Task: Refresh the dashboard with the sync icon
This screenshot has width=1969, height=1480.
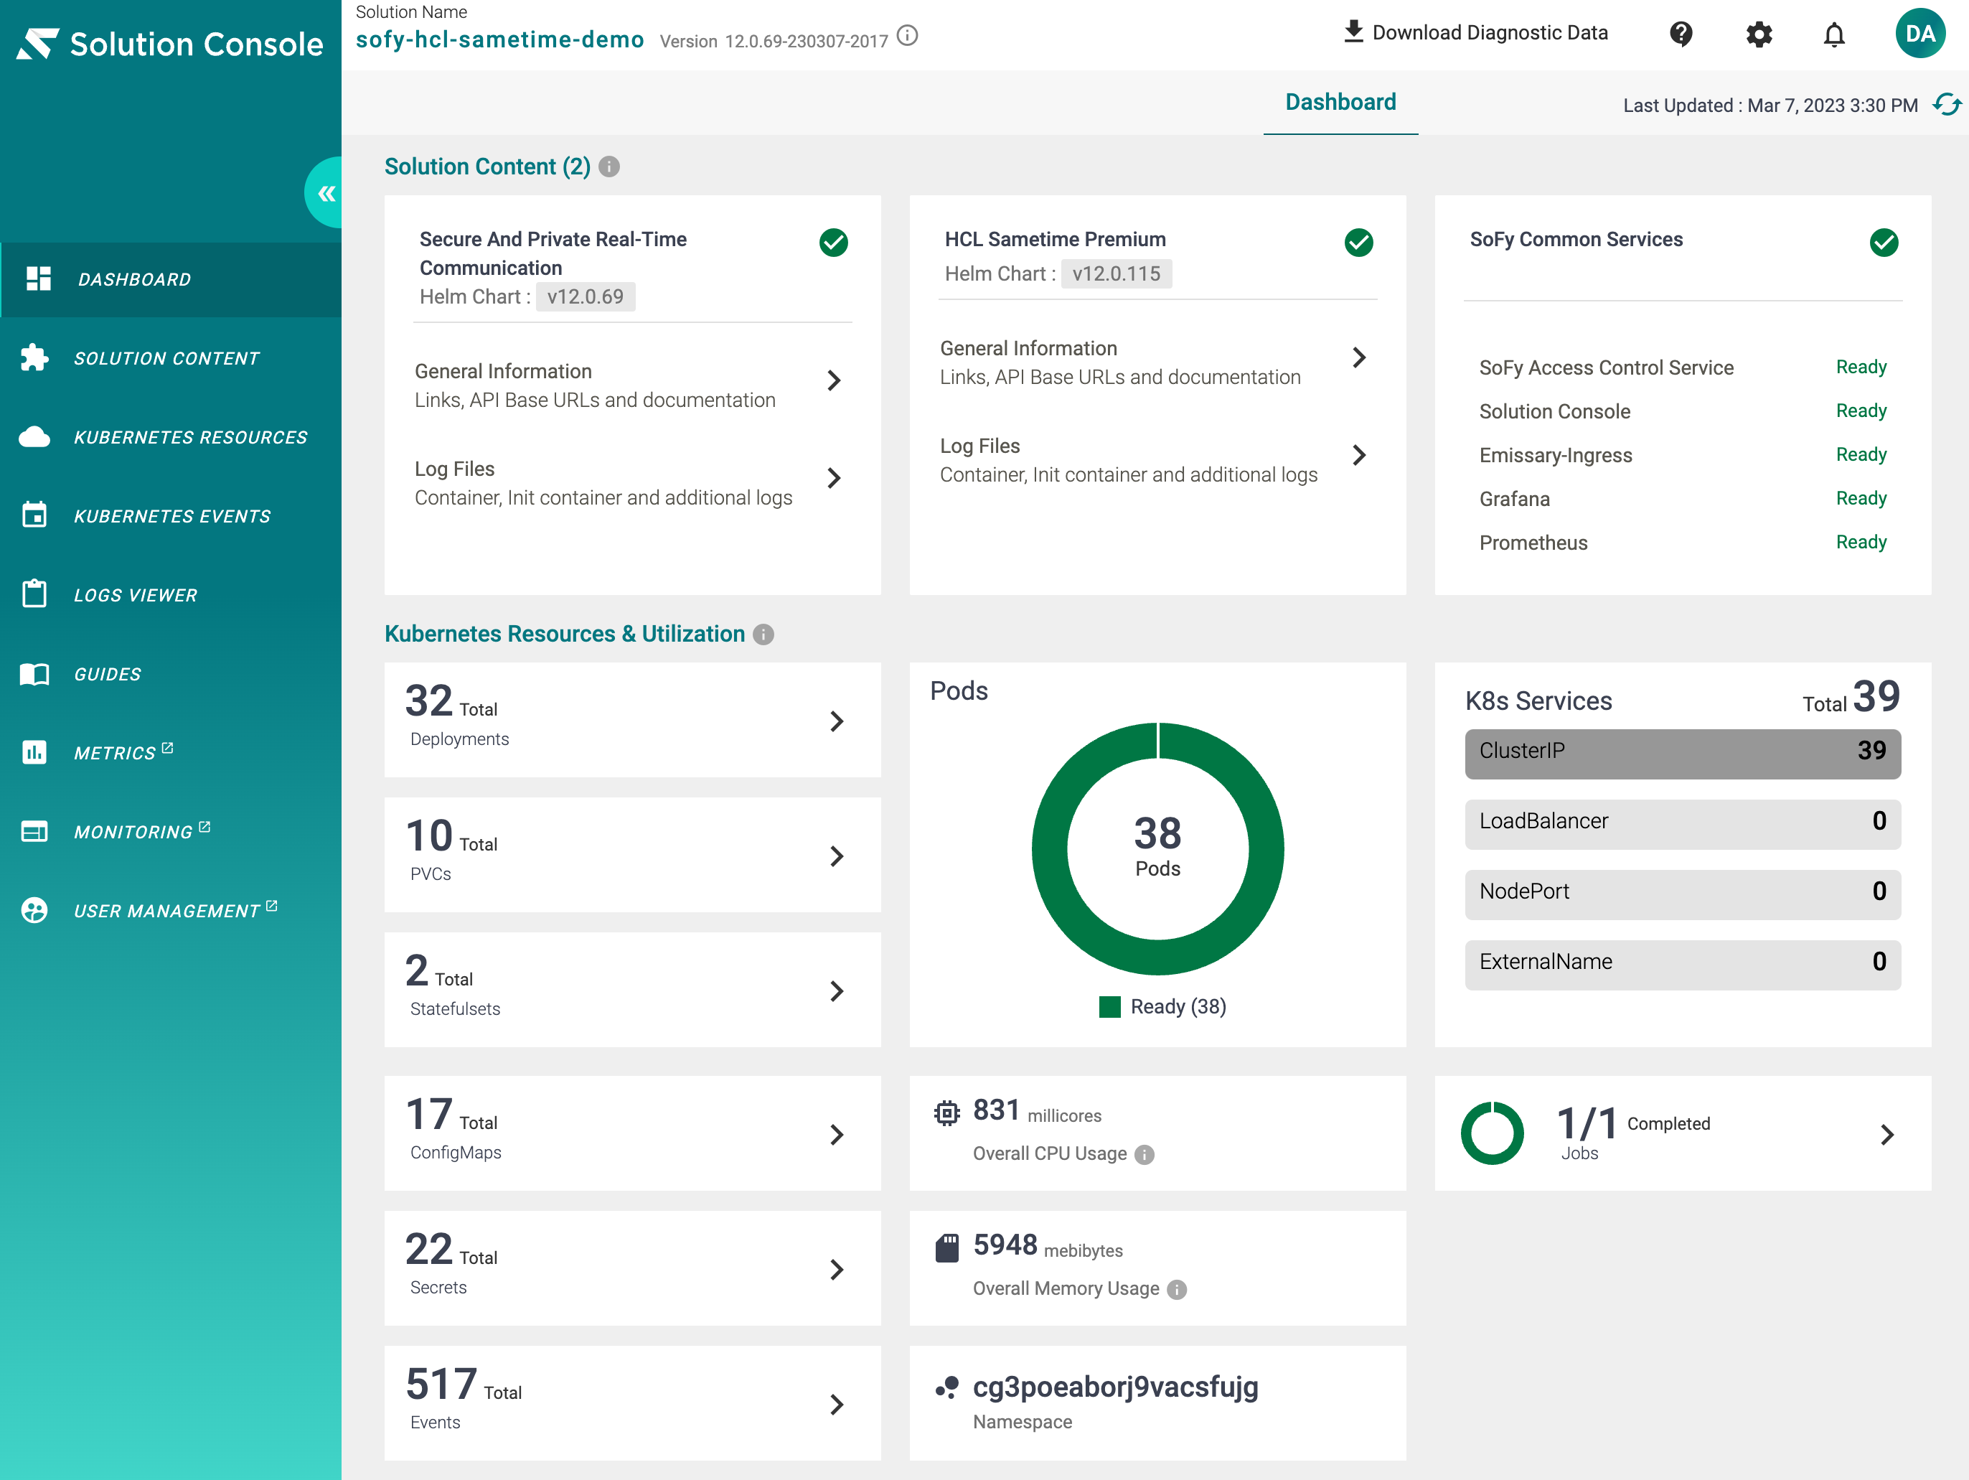Action: pyautogui.click(x=1946, y=105)
